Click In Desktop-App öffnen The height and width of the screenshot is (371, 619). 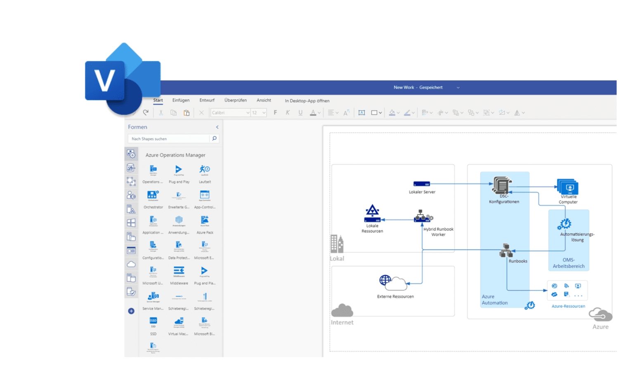tap(307, 101)
